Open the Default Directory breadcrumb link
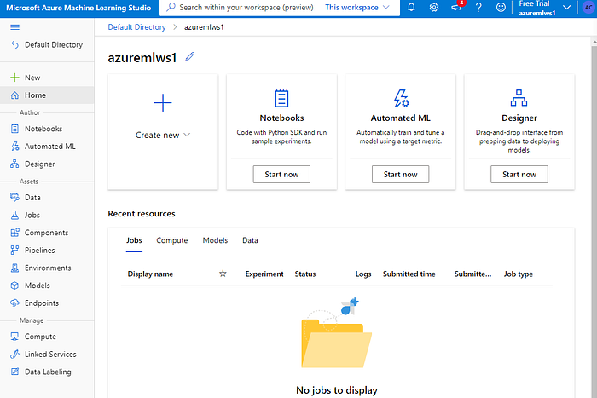597x398 pixels. [x=136, y=27]
